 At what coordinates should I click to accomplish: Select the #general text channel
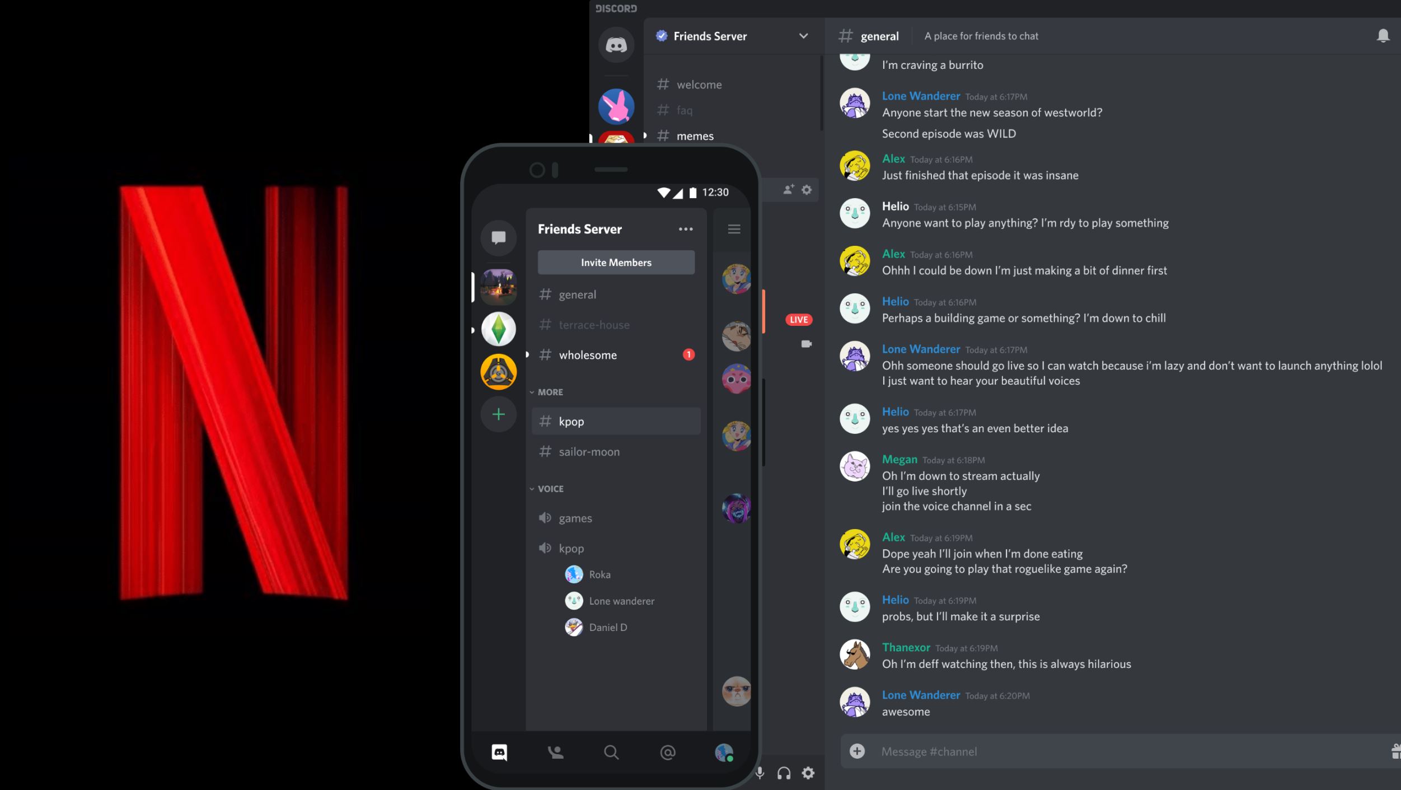(577, 295)
